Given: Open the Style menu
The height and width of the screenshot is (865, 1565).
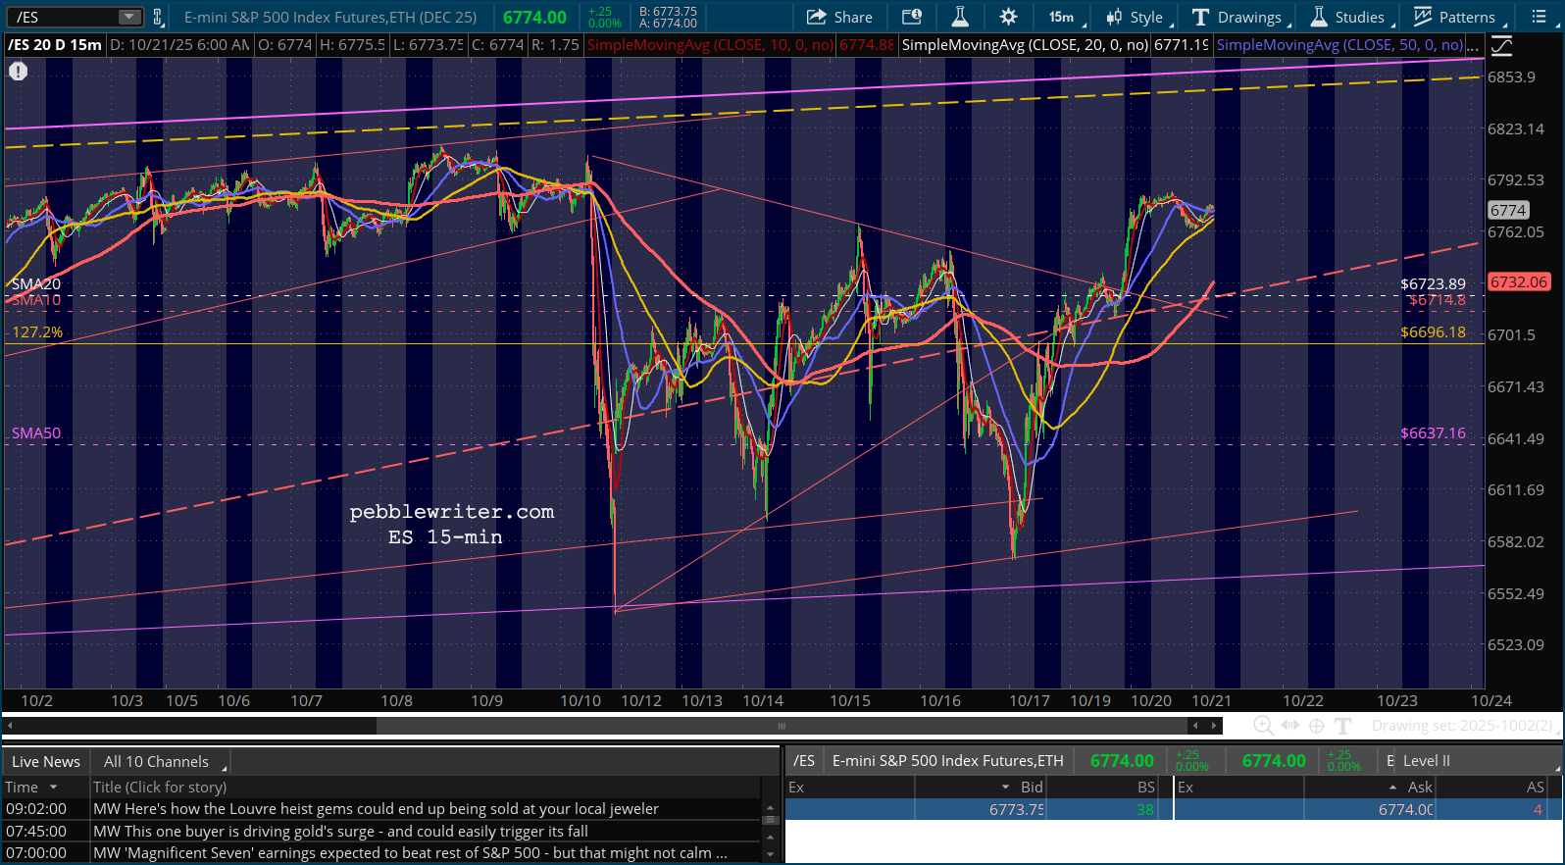Looking at the screenshot, I should pyautogui.click(x=1136, y=17).
